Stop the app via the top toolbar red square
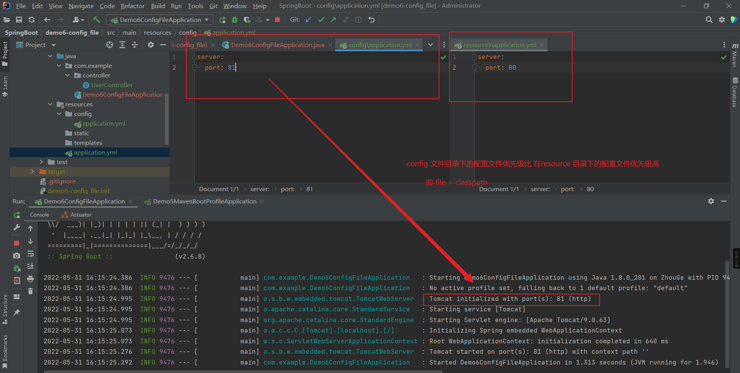This screenshot has width=740, height=373. 277,20
